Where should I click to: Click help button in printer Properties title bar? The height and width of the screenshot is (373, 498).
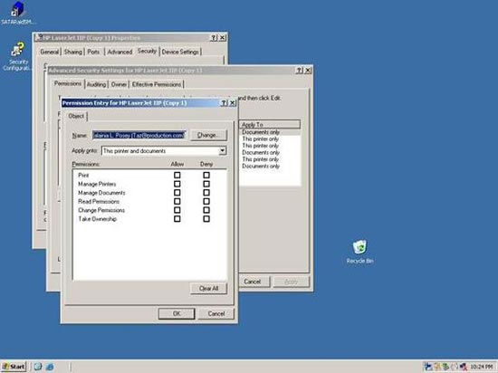coord(214,38)
